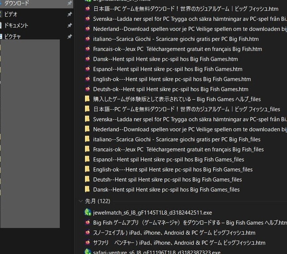287x254 pixels.
Task: Open ドキュメント in the sidebar
Action: (16, 25)
